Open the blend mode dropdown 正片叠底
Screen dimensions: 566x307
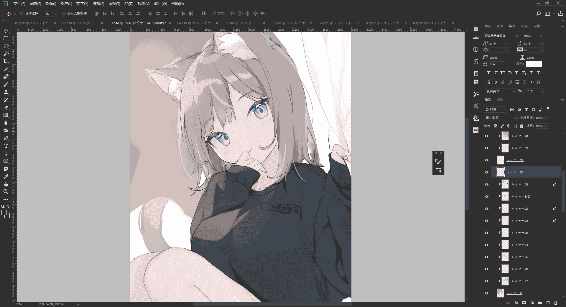(501, 118)
